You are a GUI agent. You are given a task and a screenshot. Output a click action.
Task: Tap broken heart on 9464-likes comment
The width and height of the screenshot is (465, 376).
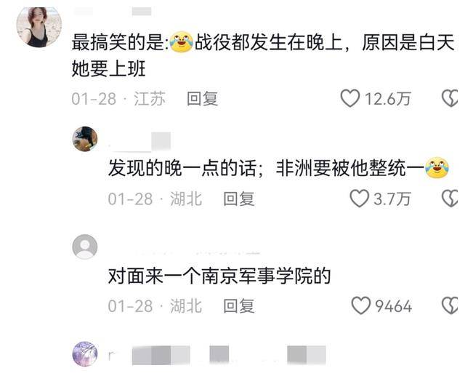[x=450, y=305]
